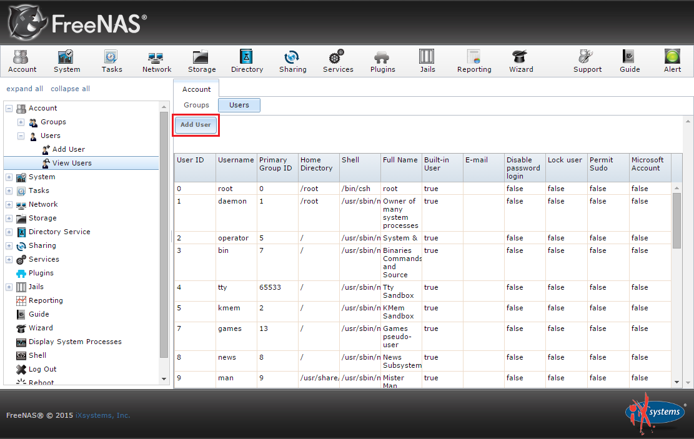Screen dimensions: 694x439
Task: Collapse the Account tree node
Action: coord(9,108)
